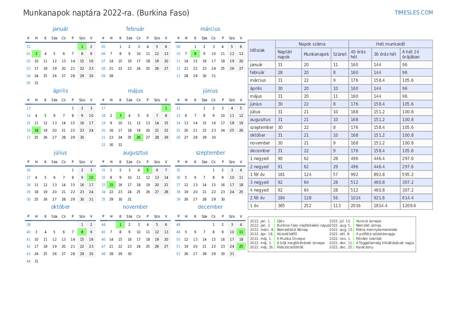This screenshot has width=456, height=322.
Task: Select Húsvéthétfő legend entry
Action: (x=287, y=234)
